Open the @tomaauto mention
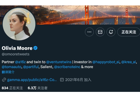 [x=11, y=67]
